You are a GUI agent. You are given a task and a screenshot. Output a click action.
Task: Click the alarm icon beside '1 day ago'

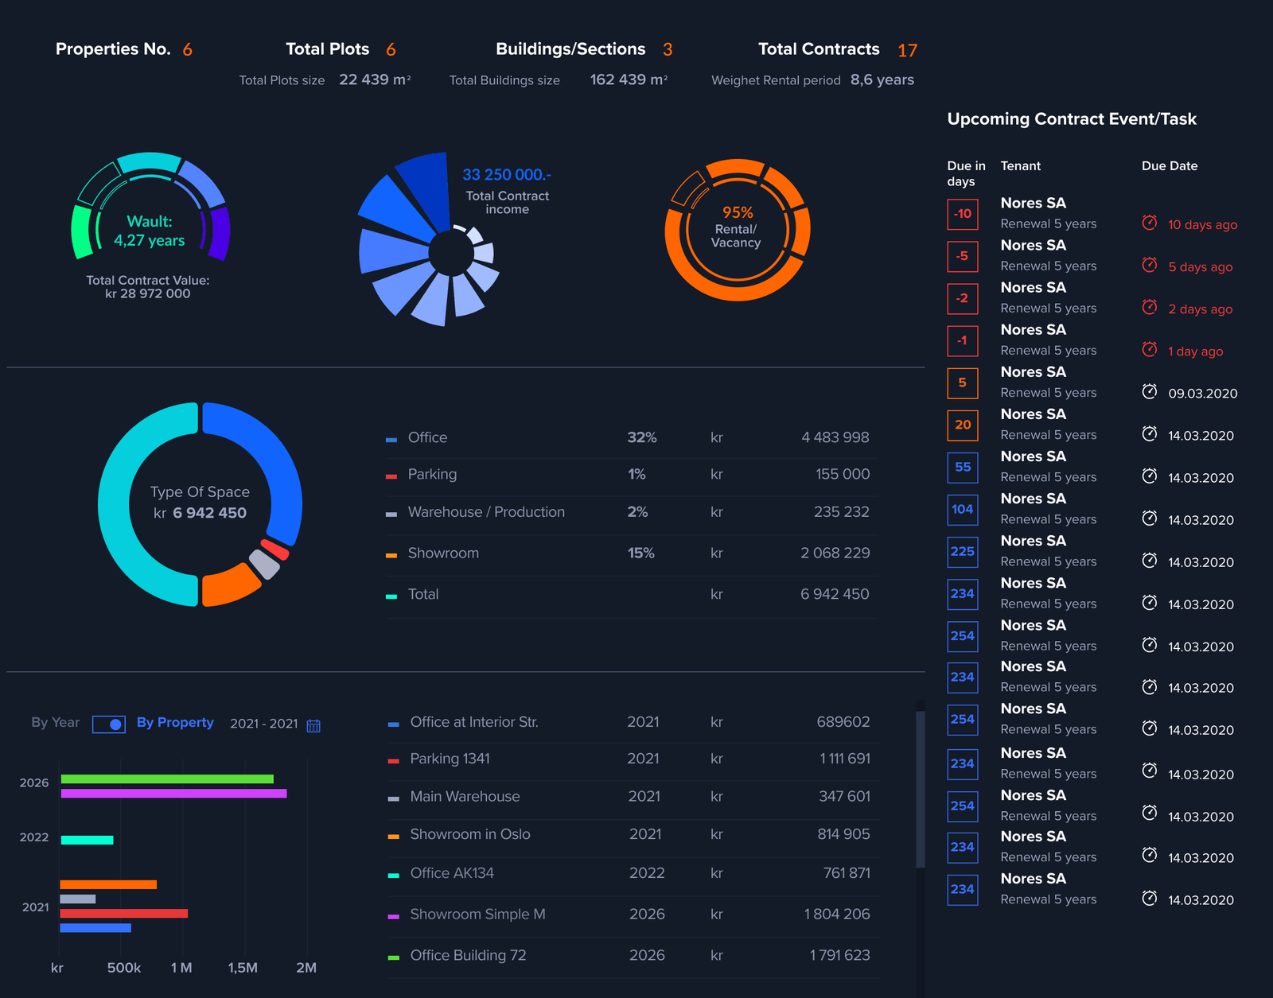[1150, 349]
